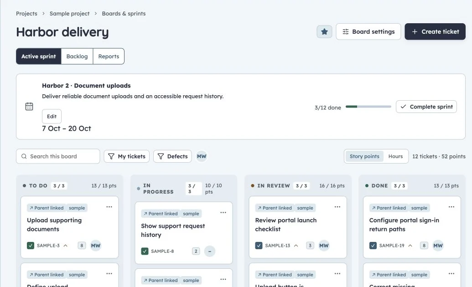Click 8 points badge on SAMPLE-19
This screenshot has width=472, height=287.
pos(424,246)
